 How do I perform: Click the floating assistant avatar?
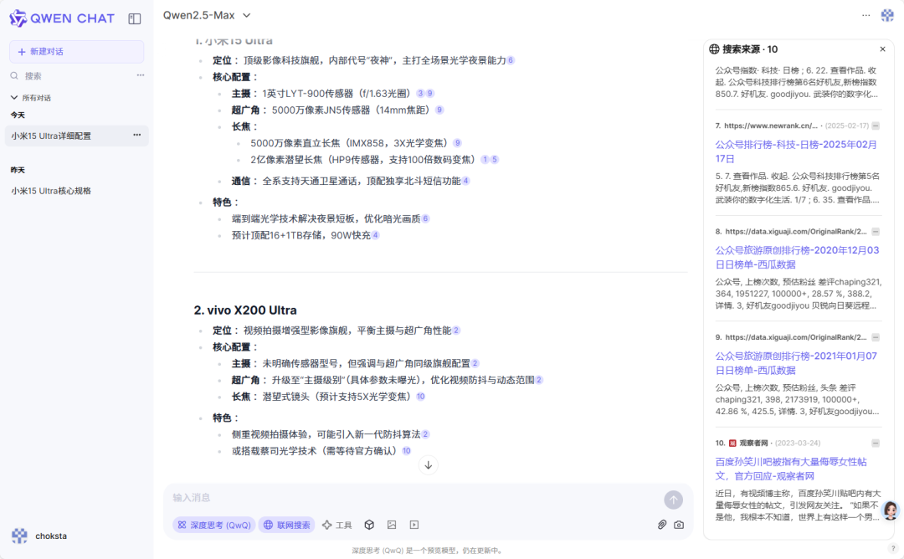[890, 510]
